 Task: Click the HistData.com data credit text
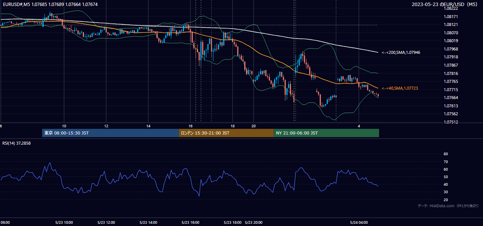click(x=448, y=206)
